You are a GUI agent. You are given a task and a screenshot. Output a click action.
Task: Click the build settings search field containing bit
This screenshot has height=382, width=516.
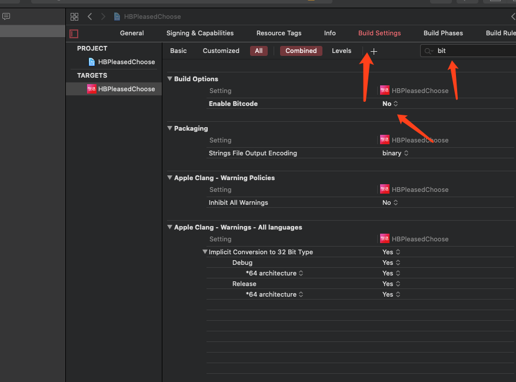pos(468,51)
